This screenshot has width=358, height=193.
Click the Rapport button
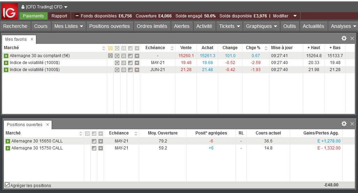[59, 16]
